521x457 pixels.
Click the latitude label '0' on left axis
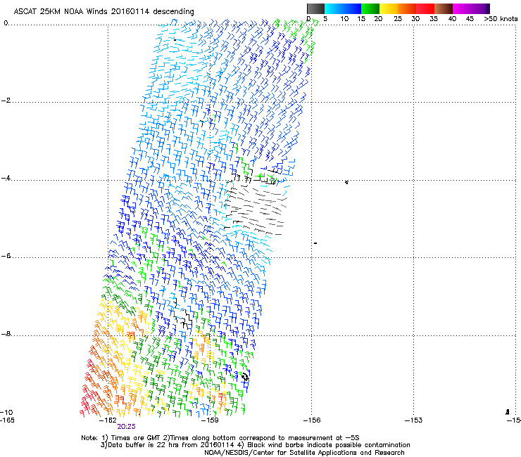[6, 23]
